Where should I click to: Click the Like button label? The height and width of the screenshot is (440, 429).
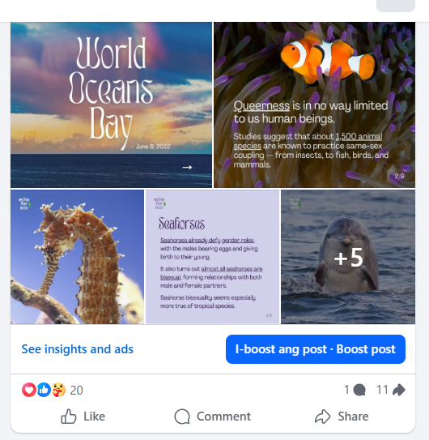point(94,417)
